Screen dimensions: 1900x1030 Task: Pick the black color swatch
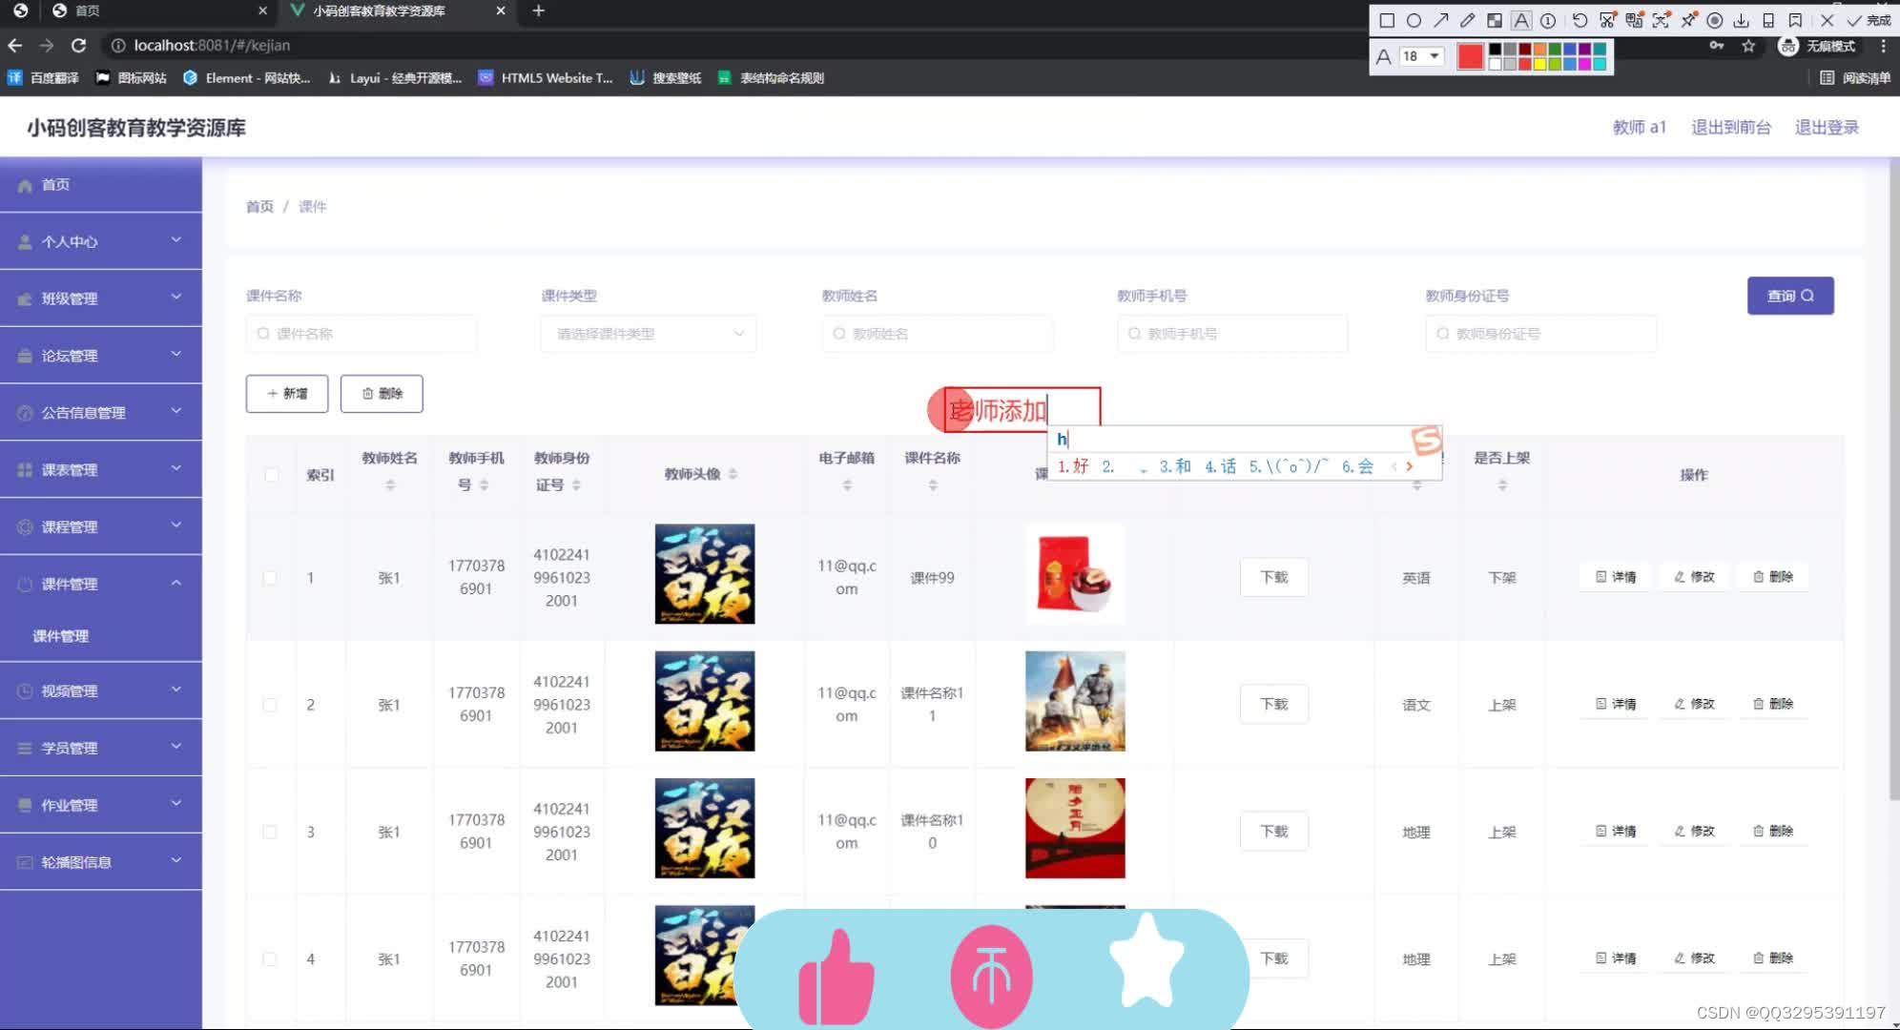point(1495,50)
